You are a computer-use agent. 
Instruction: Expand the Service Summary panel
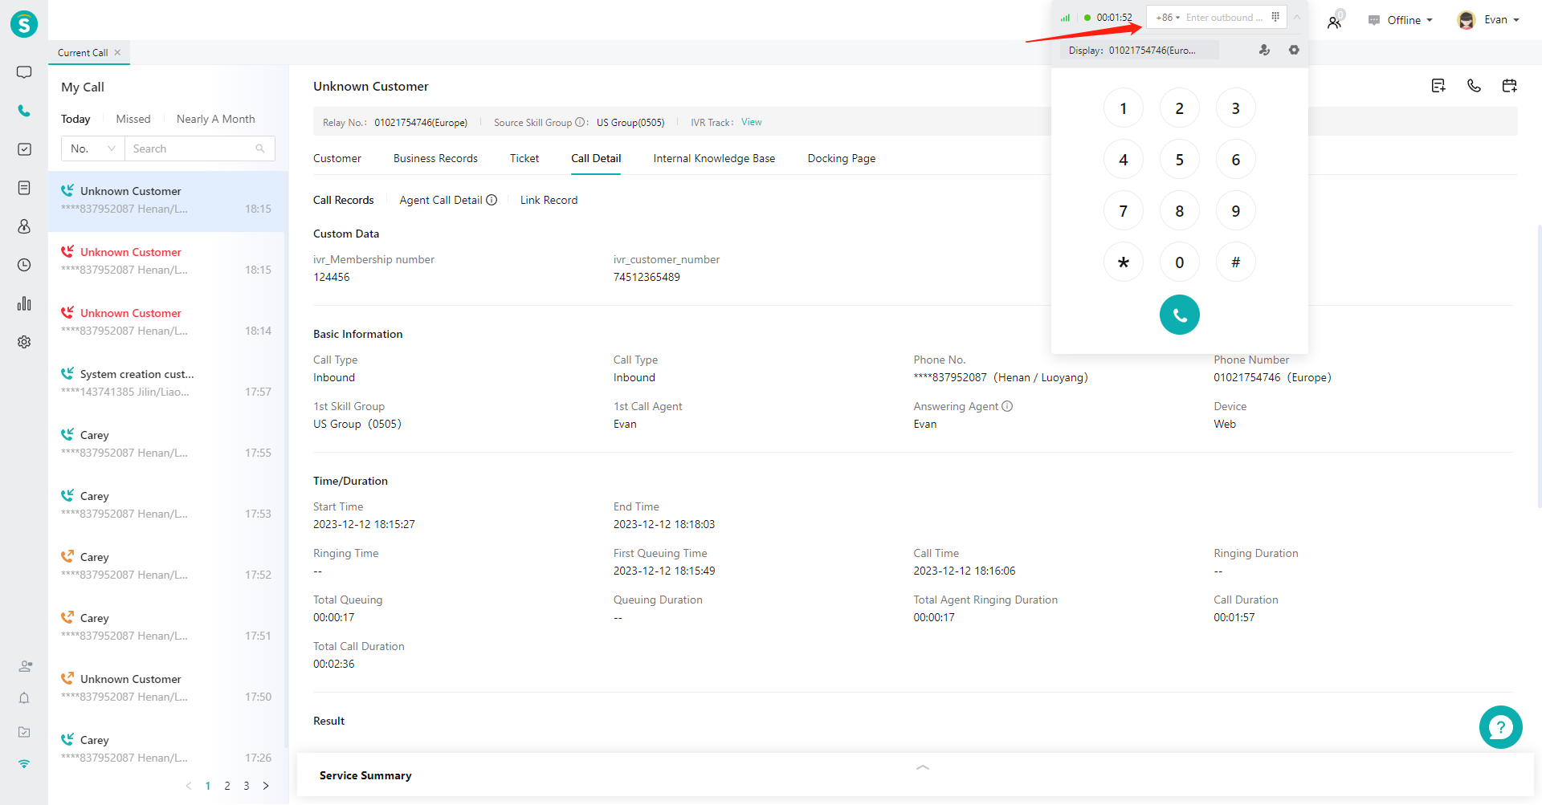tap(923, 767)
